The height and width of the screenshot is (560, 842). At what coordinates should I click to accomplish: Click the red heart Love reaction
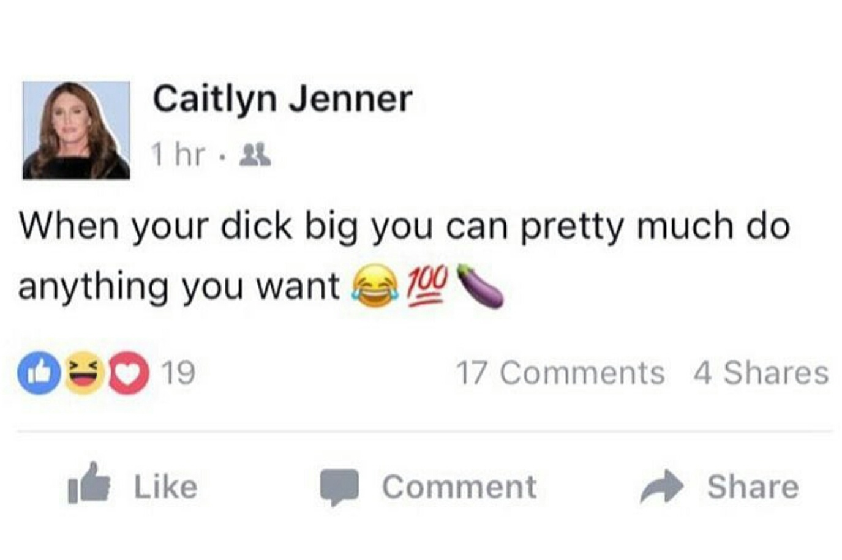129,373
